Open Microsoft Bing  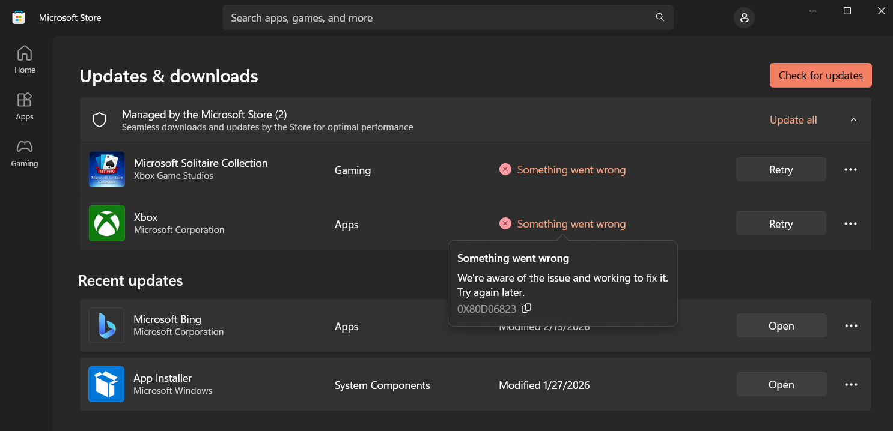781,326
